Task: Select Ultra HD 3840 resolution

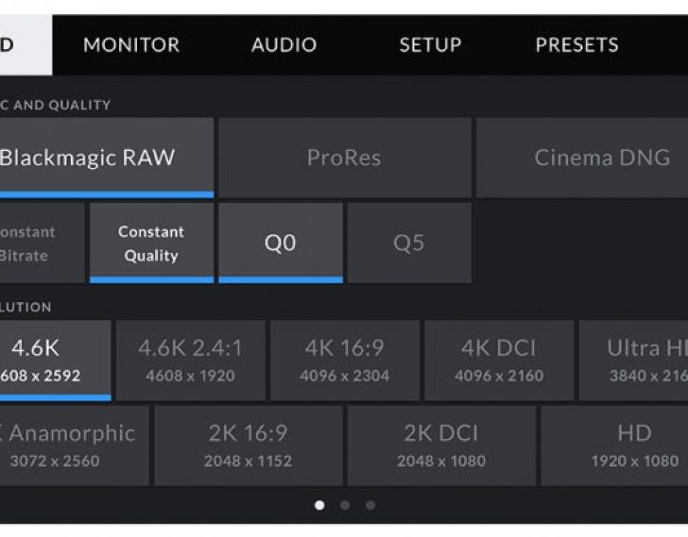Action: (x=634, y=360)
